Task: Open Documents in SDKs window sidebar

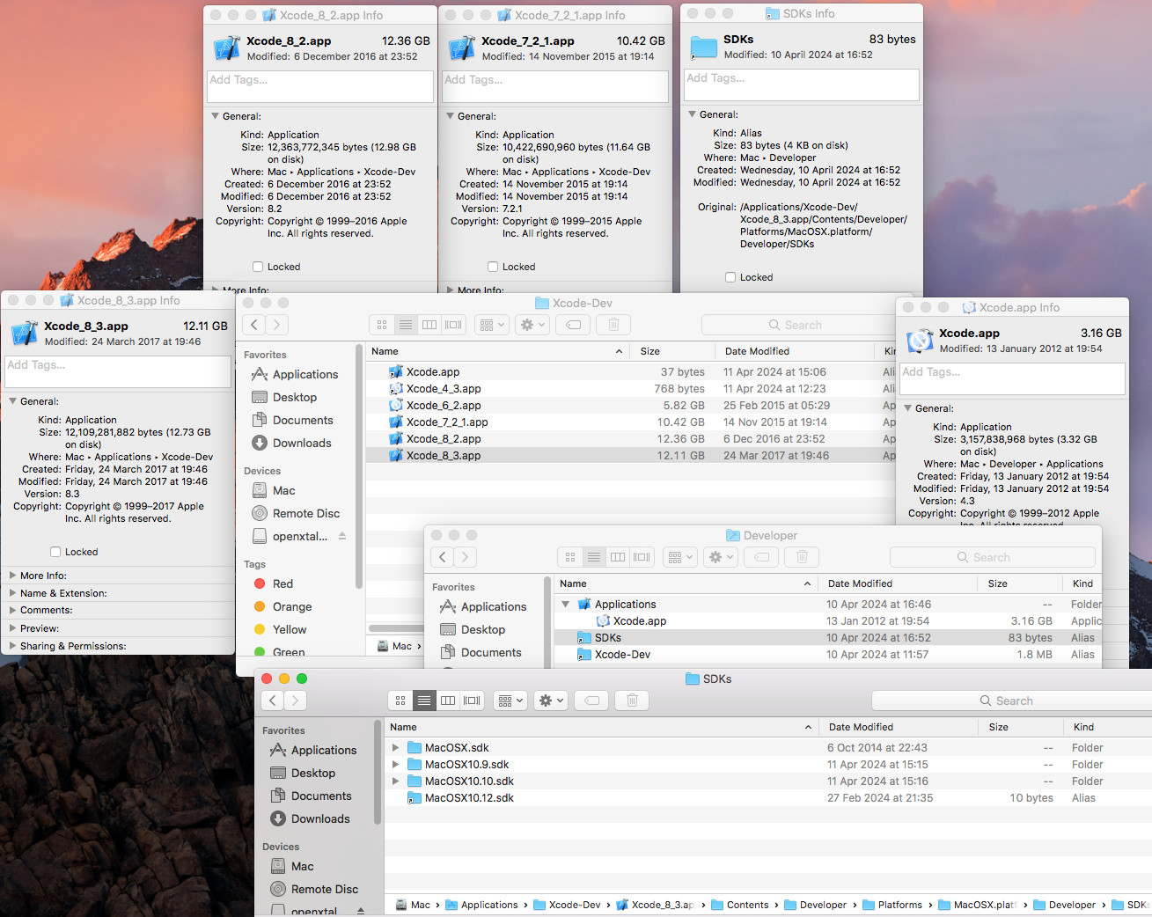Action: coord(311,796)
